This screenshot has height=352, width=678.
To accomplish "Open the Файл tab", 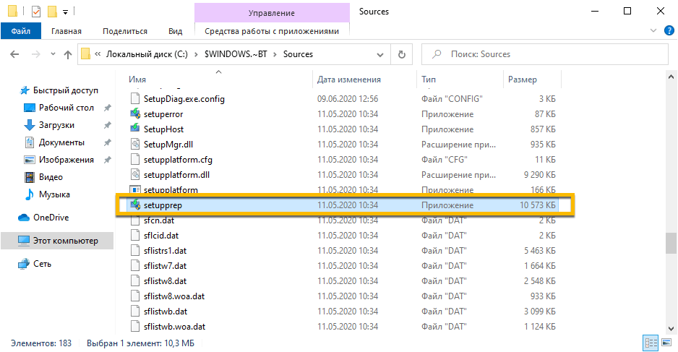I will click(x=21, y=31).
